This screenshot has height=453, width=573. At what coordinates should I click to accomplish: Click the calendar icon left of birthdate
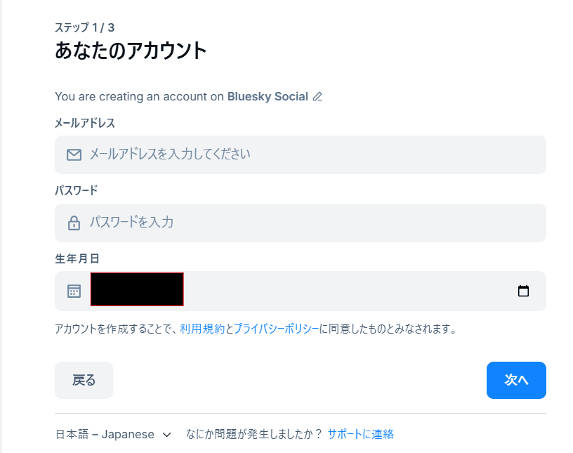[74, 291]
